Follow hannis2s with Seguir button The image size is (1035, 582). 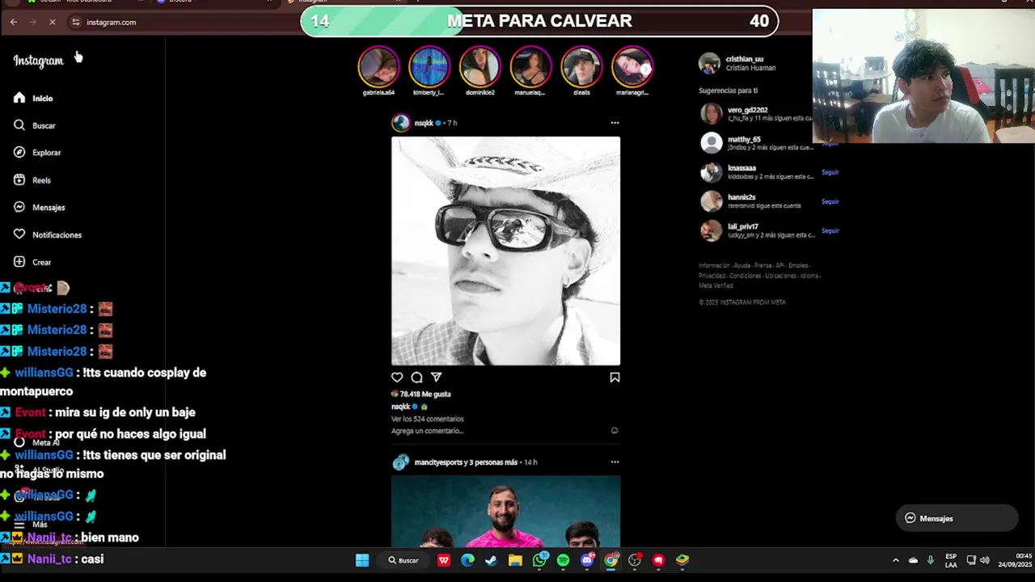[x=830, y=201]
